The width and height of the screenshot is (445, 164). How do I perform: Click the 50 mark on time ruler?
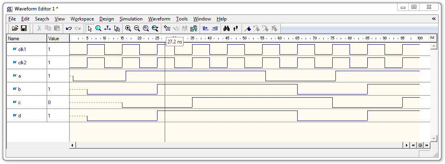coord(244,38)
